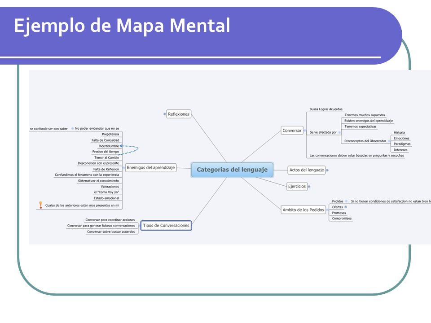Click 'Preconceptos del Observador' subtopic

pos(365,141)
